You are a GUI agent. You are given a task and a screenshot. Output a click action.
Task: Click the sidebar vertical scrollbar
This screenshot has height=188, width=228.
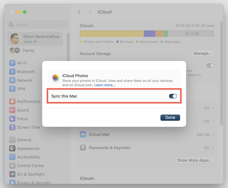click(68, 47)
